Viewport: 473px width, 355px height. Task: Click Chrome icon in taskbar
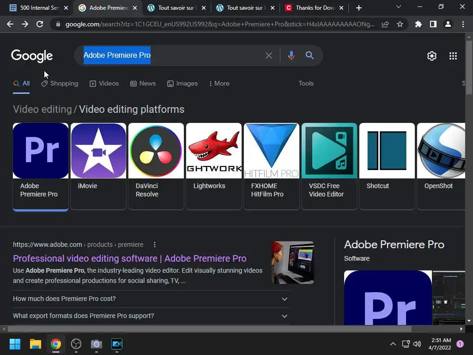coord(56,344)
